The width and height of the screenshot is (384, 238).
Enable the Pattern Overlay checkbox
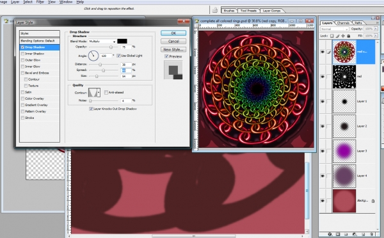23,111
